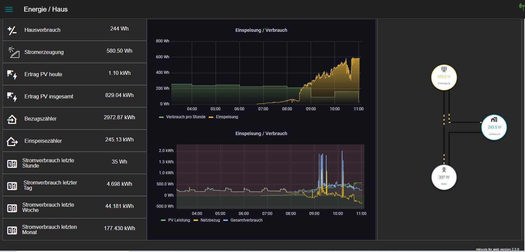This screenshot has width=525, height=252.
Task: Select the Erzeugung solar node circle
Action: point(444,77)
